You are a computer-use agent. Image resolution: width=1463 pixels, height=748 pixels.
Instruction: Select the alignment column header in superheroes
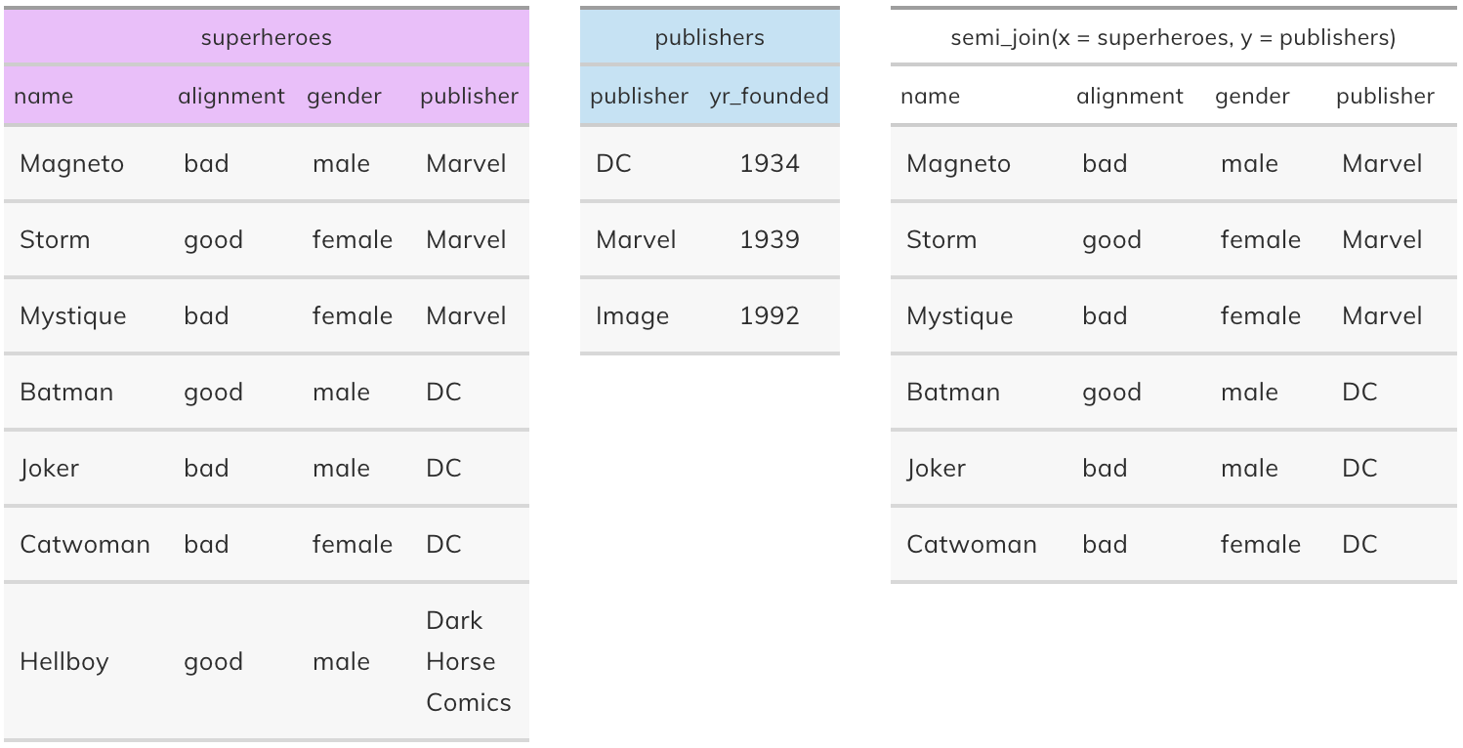231,96
